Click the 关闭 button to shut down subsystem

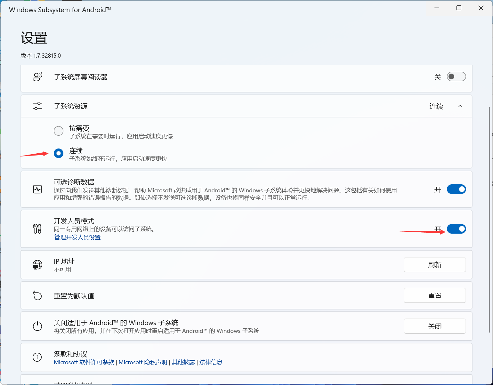(x=435, y=326)
